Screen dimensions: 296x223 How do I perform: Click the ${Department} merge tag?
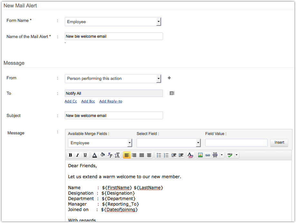click(x=119, y=199)
